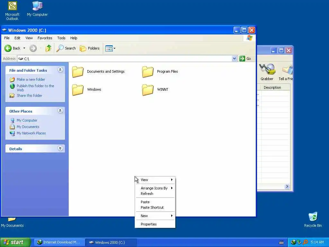The image size is (329, 247).
Task: Open the Tools menu
Action: tap(61, 38)
